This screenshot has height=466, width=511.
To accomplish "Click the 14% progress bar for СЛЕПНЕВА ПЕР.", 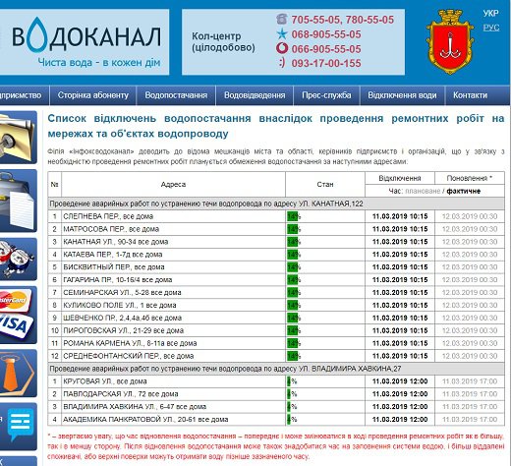I will (294, 216).
